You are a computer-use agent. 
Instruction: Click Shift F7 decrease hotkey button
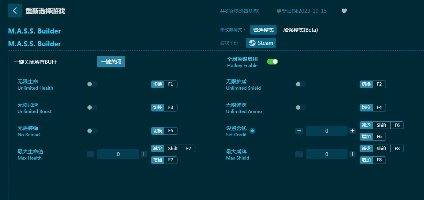[x=173, y=149]
